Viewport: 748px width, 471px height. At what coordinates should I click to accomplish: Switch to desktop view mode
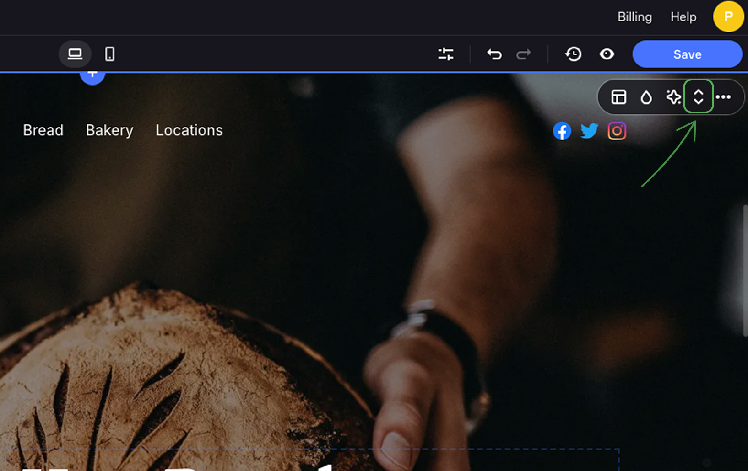75,54
